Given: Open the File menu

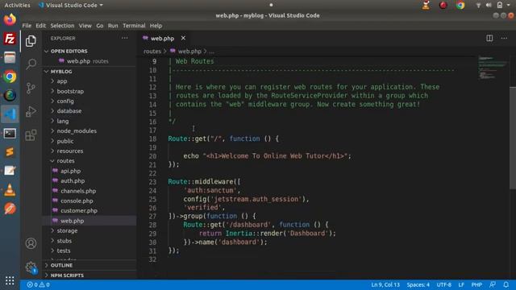Looking at the screenshot, I should (x=27, y=26).
